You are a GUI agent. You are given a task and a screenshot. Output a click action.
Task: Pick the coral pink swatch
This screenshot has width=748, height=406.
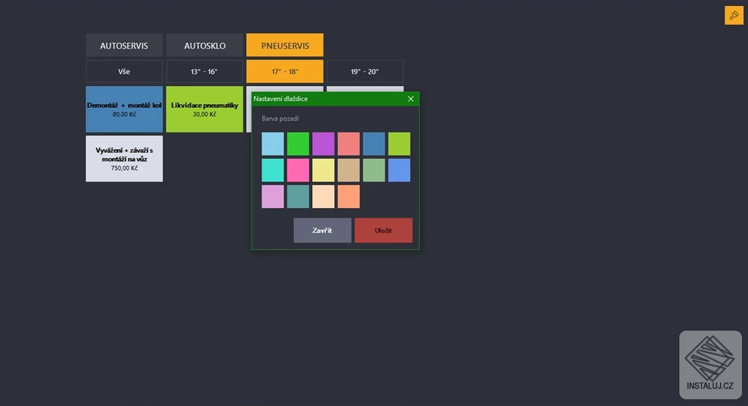348,144
